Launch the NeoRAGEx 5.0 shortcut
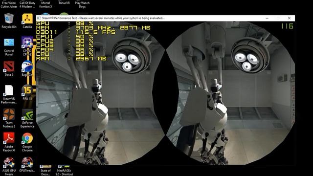This screenshot has height=176, width=313. 64,171
